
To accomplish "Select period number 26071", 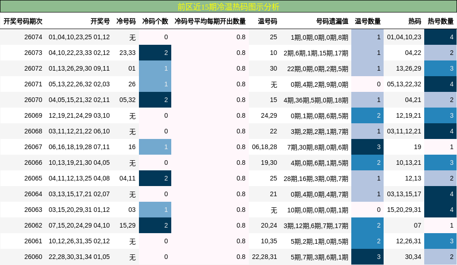I will click(x=33, y=84).
